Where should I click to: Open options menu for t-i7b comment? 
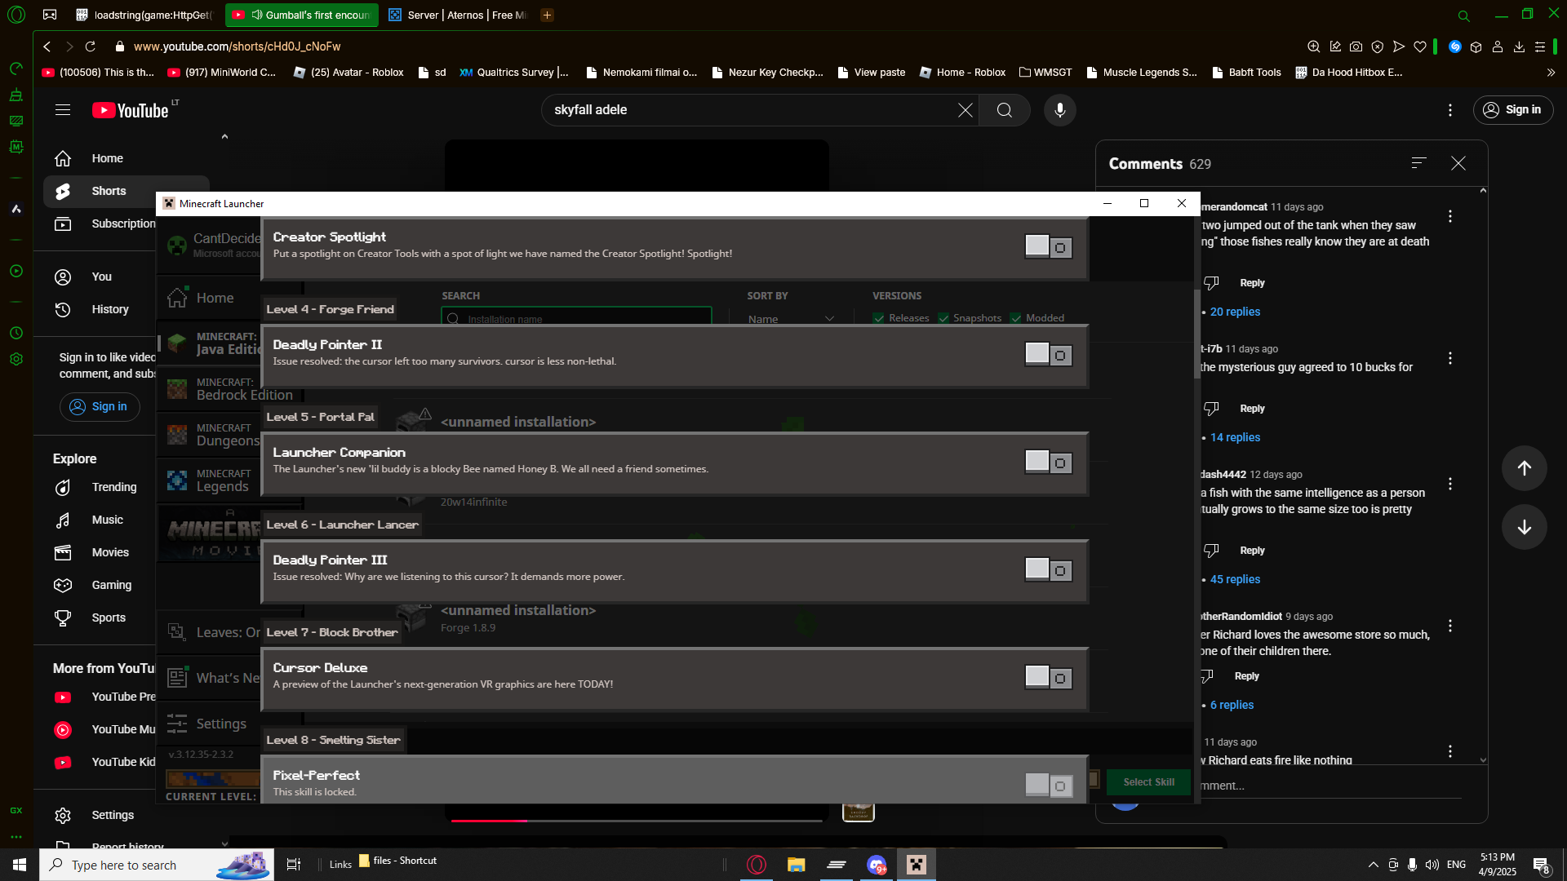[x=1450, y=358]
